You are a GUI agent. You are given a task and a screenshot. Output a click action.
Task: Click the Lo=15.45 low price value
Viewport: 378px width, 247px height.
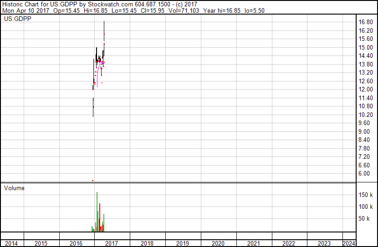tap(124, 10)
